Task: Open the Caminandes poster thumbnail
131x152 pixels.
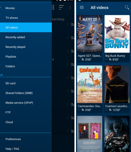Action: click(90, 84)
